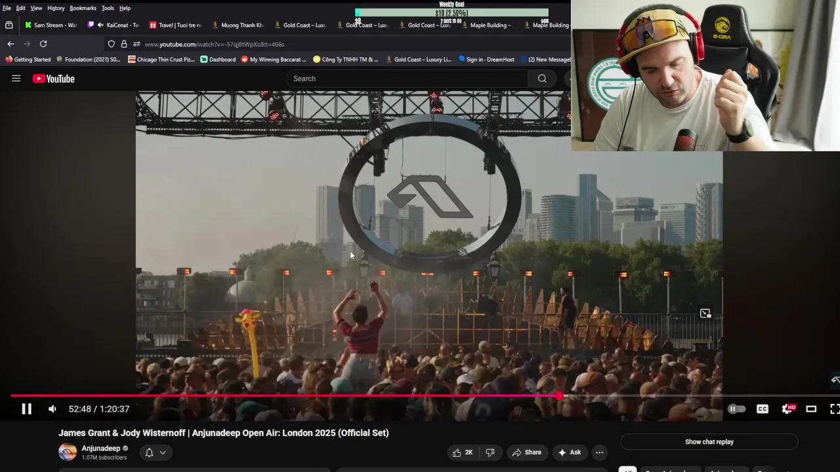This screenshot has height=472, width=840.
Task: Focus the YouTube Search field
Action: point(407,79)
